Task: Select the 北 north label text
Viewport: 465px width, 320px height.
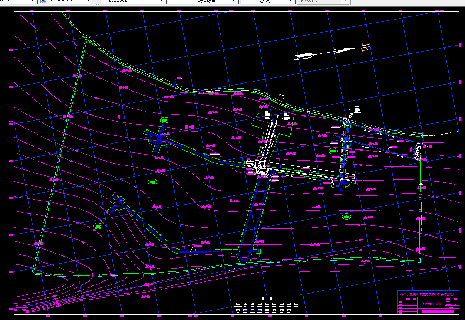Action: 365,46
